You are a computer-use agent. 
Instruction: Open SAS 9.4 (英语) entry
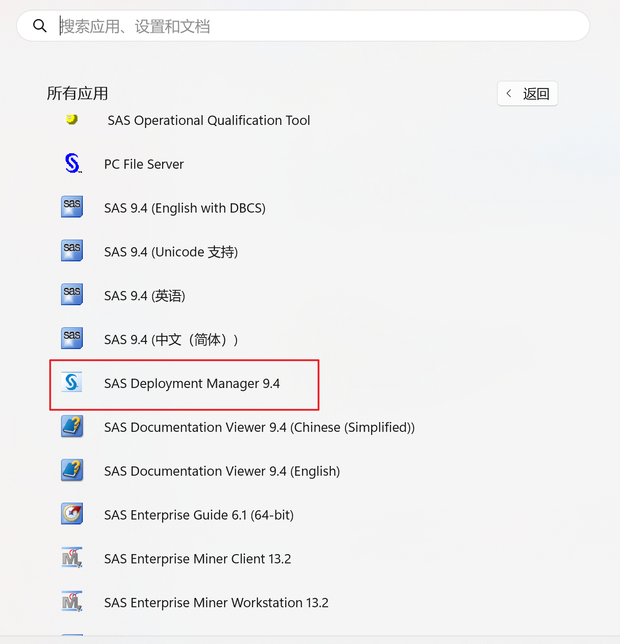pos(144,296)
